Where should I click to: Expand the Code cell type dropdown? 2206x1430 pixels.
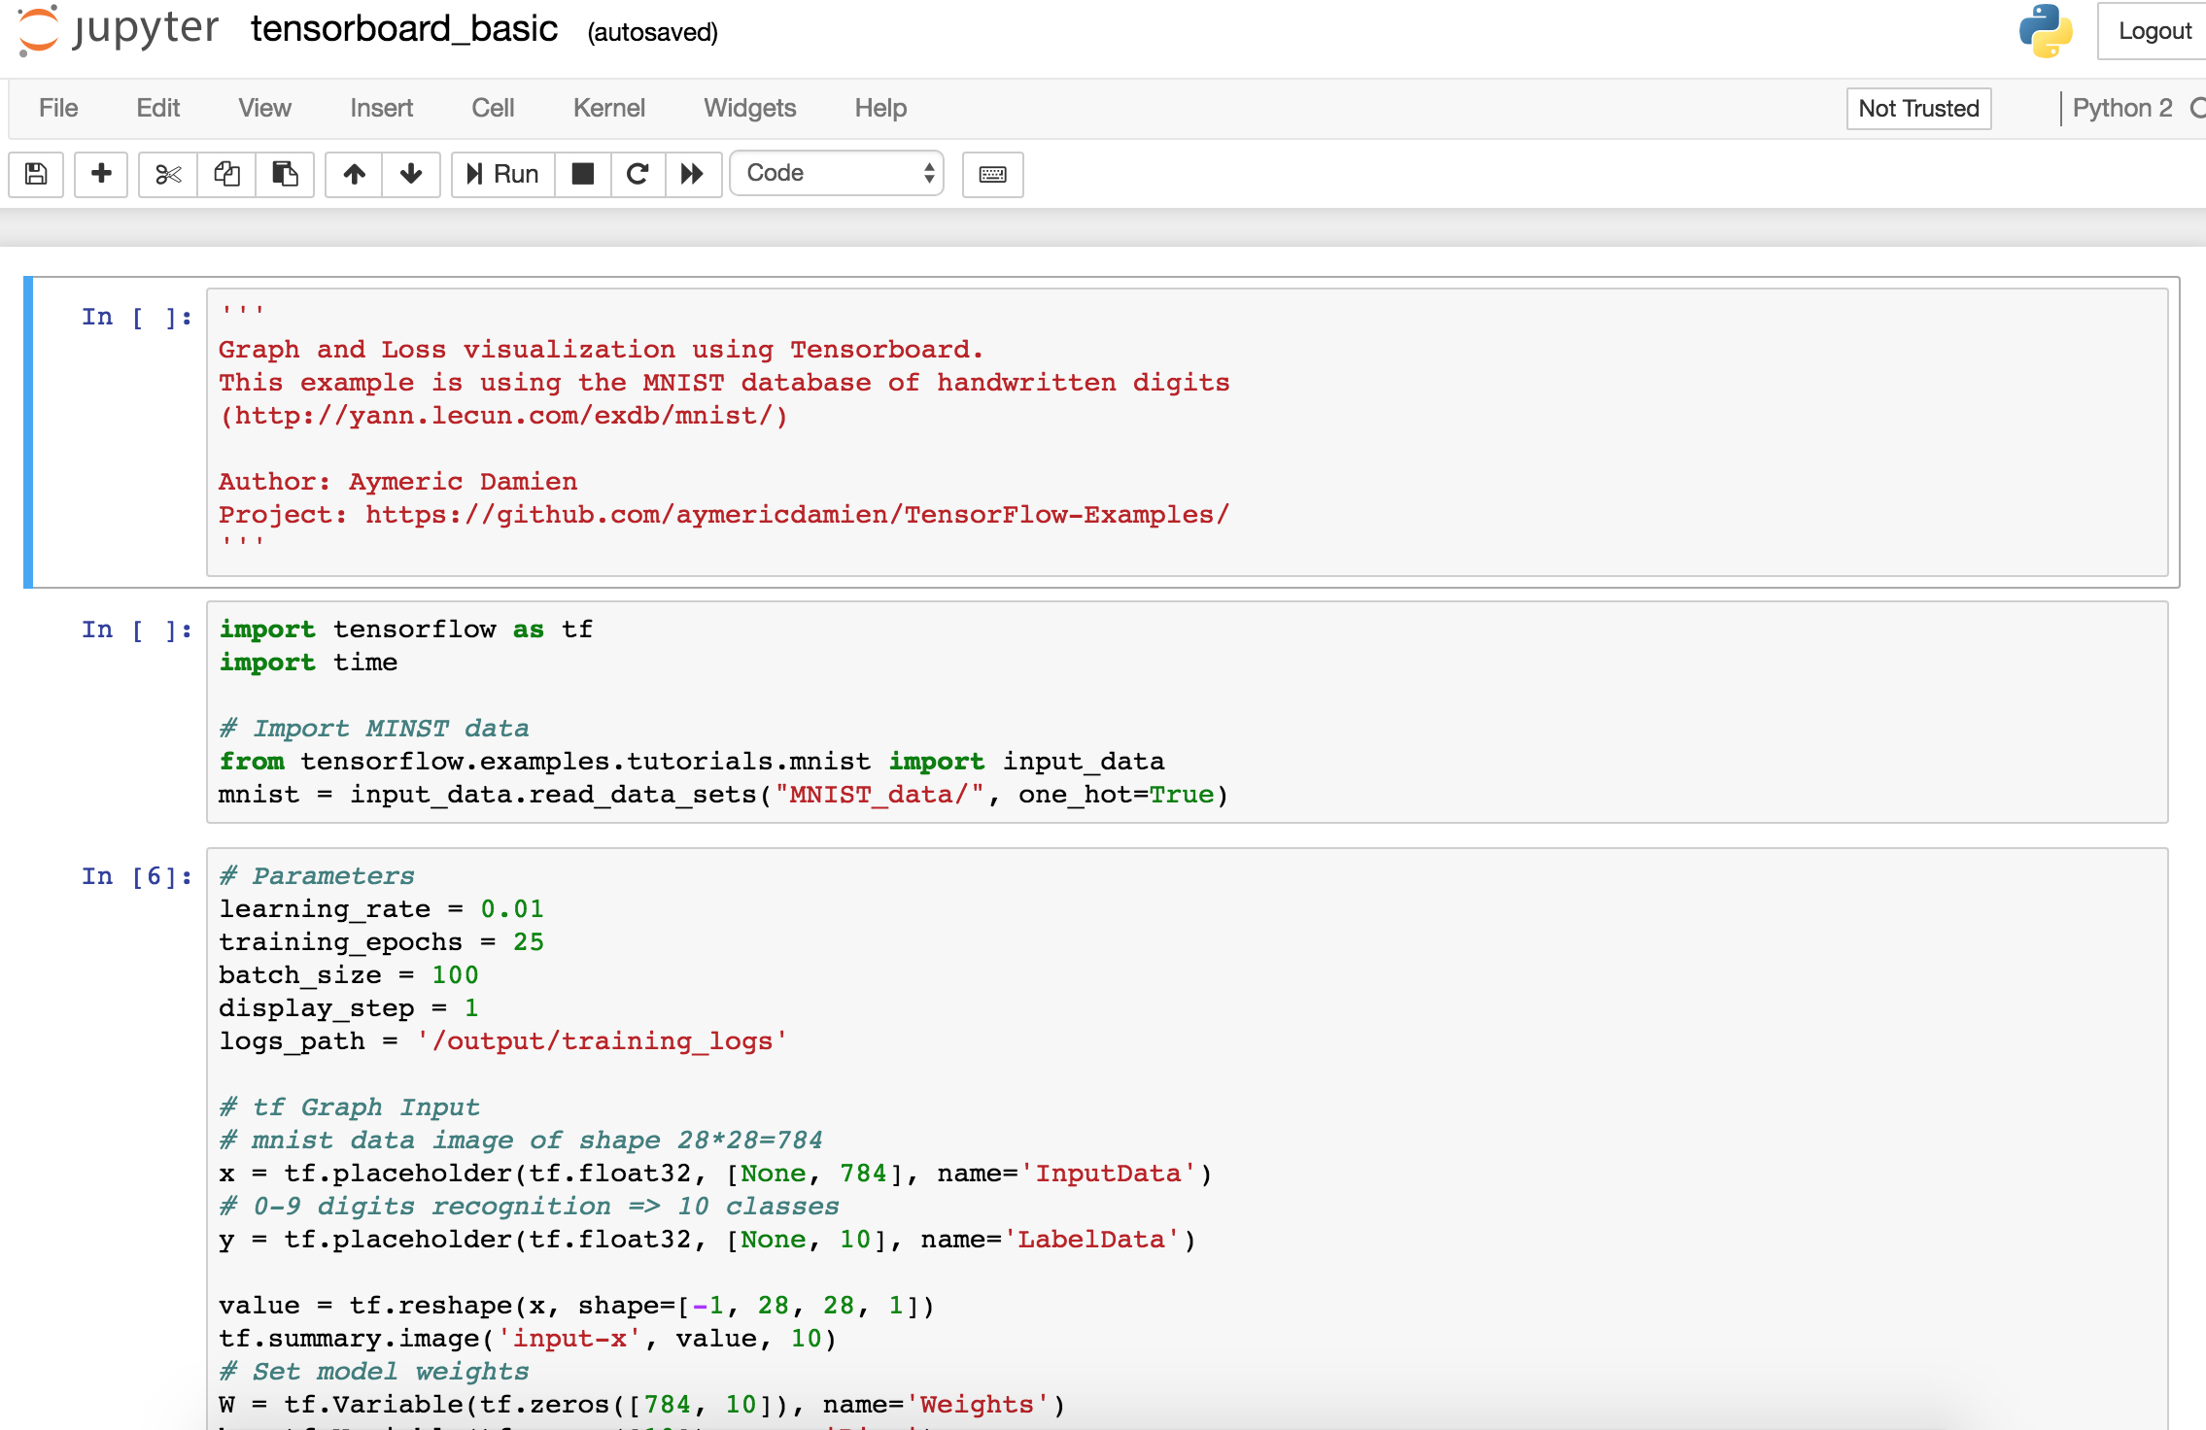point(837,173)
